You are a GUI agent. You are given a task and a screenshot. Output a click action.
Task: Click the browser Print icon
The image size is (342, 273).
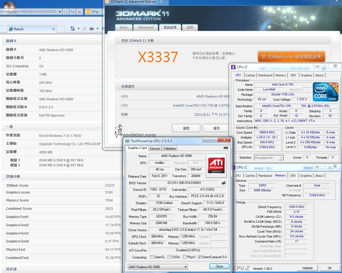(92, 29)
